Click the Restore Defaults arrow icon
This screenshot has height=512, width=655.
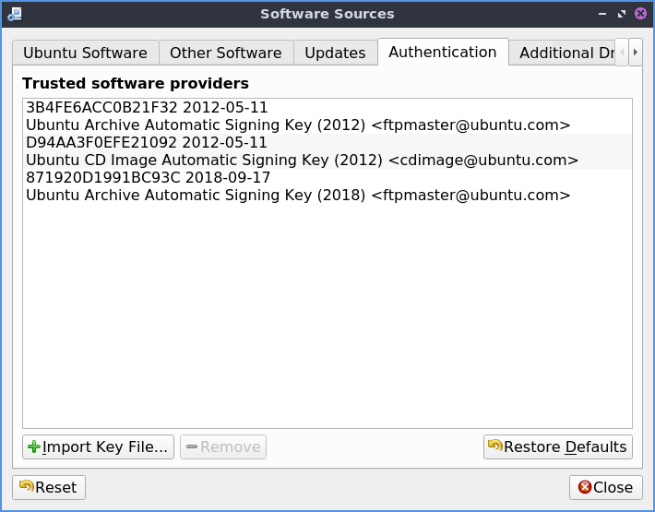pyautogui.click(x=495, y=447)
